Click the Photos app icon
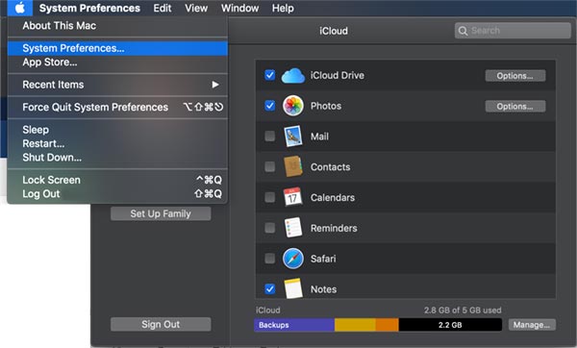This screenshot has width=577, height=348. tap(293, 106)
